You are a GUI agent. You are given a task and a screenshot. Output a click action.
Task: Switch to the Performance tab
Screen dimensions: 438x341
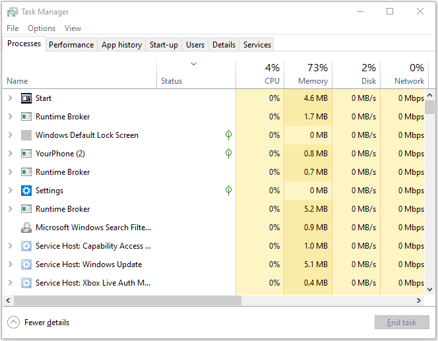pyautogui.click(x=71, y=45)
